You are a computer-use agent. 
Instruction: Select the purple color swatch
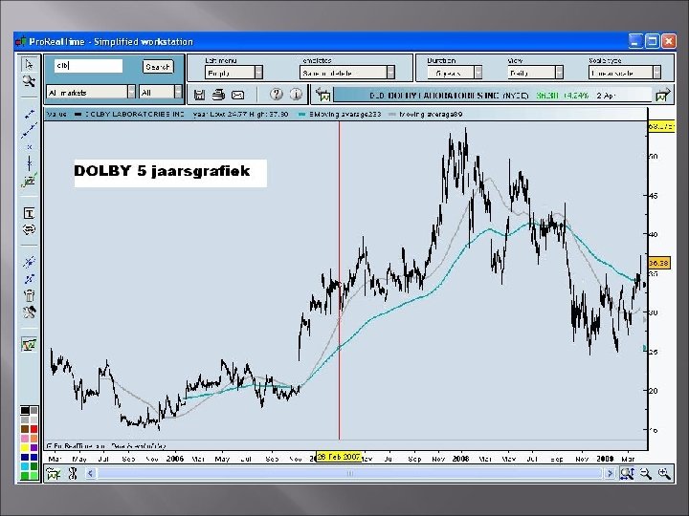click(x=33, y=448)
